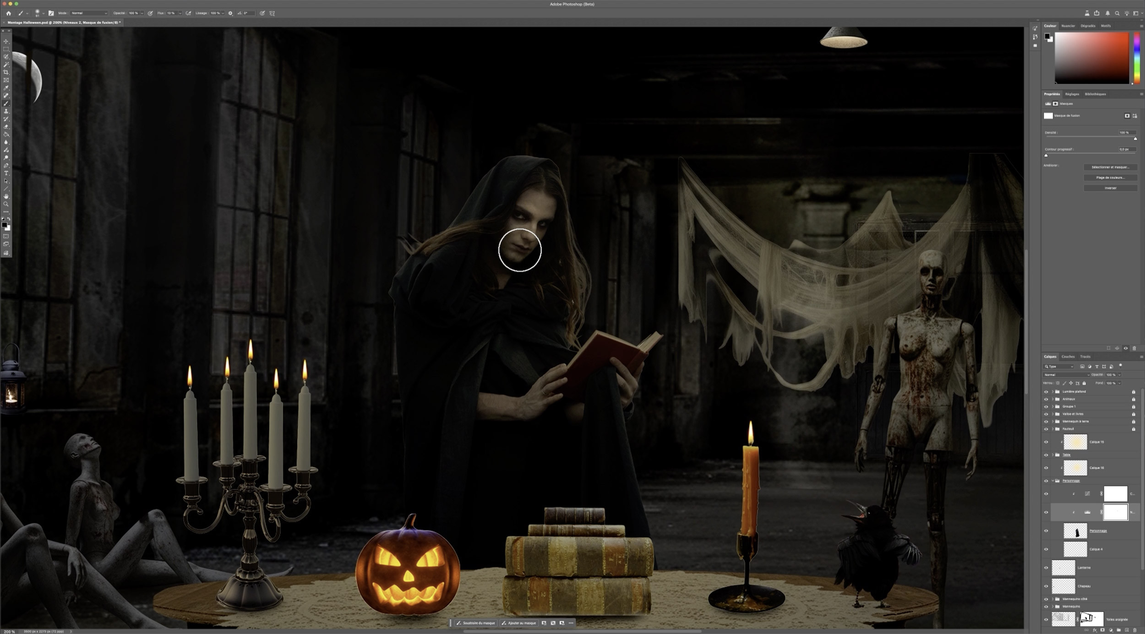1145x634 pixels.
Task: Expand the Table layer group
Action: (1052, 455)
